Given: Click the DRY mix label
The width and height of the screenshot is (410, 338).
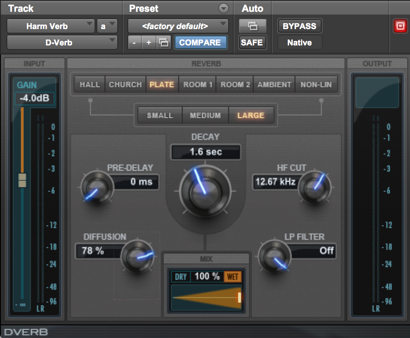Looking at the screenshot, I should pos(181,277).
